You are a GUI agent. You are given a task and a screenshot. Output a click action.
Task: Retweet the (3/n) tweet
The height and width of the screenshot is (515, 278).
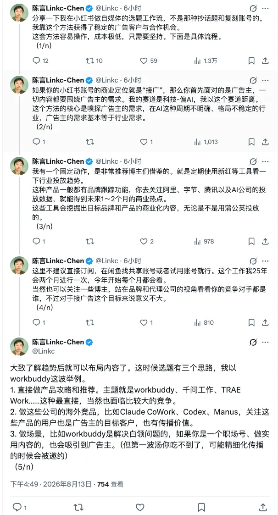(90, 241)
